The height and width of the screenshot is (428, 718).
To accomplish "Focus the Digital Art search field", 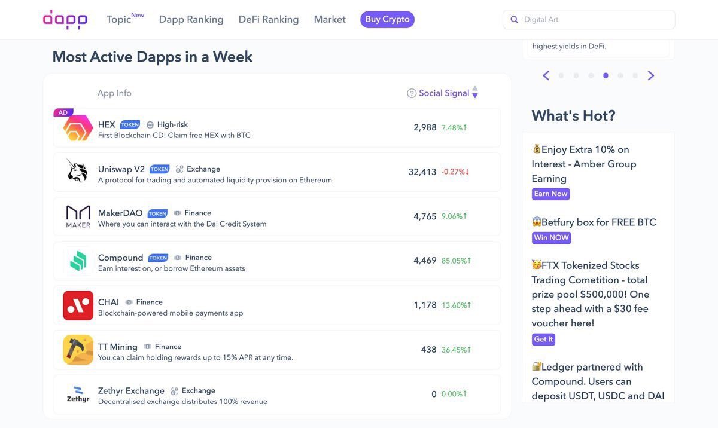I will tap(589, 20).
